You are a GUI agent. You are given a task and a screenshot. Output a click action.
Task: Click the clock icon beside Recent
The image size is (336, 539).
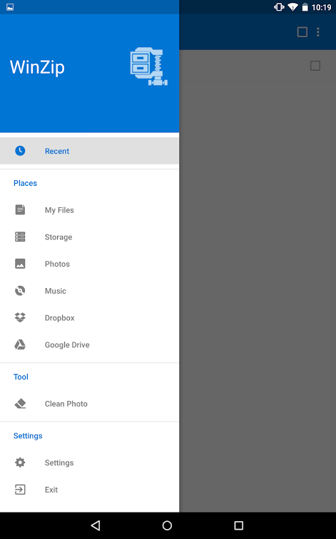point(20,151)
